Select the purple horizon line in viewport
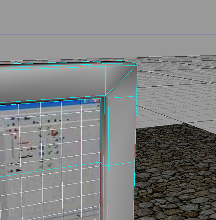216x220 pixels. coord(108,35)
